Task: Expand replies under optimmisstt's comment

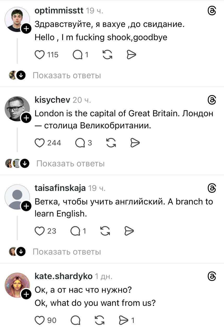Action: (67, 75)
